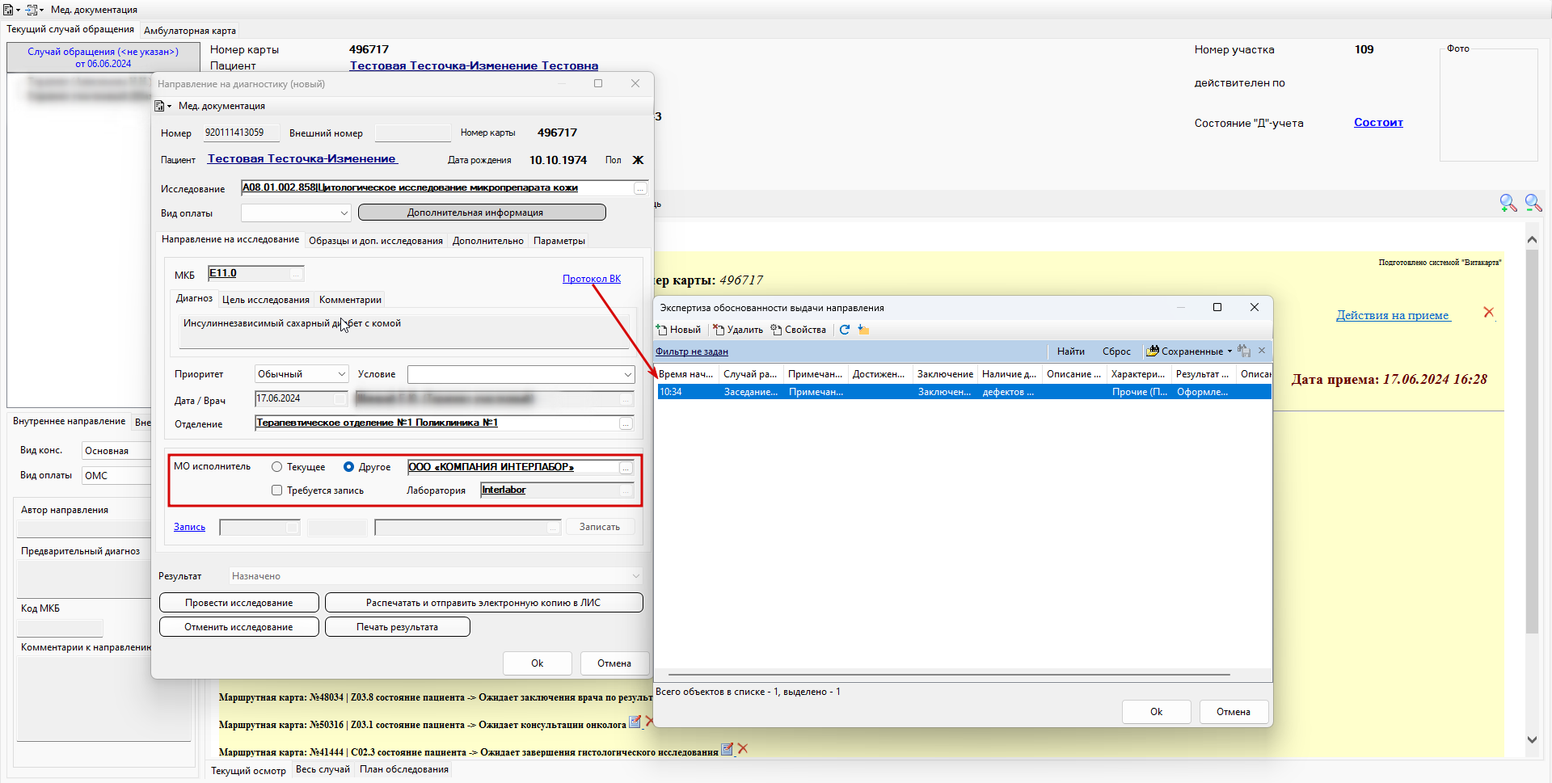Edit route card №41444 via pencil icon
The image size is (1552, 783).
pyautogui.click(x=727, y=749)
